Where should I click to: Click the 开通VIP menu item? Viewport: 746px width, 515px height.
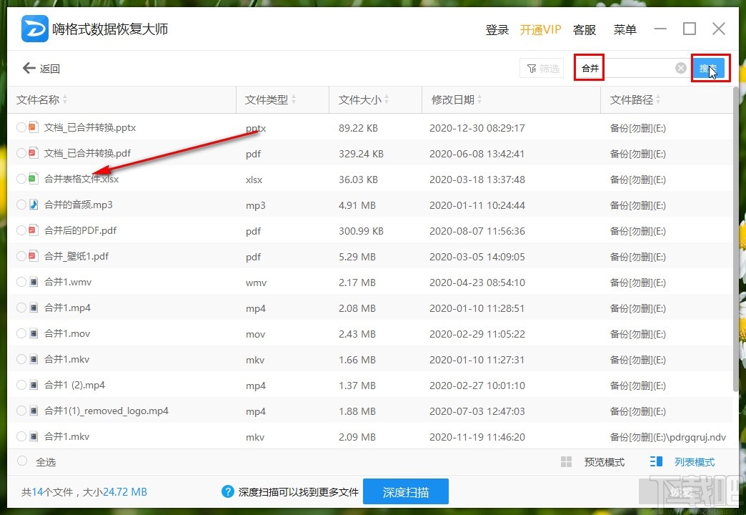(541, 29)
